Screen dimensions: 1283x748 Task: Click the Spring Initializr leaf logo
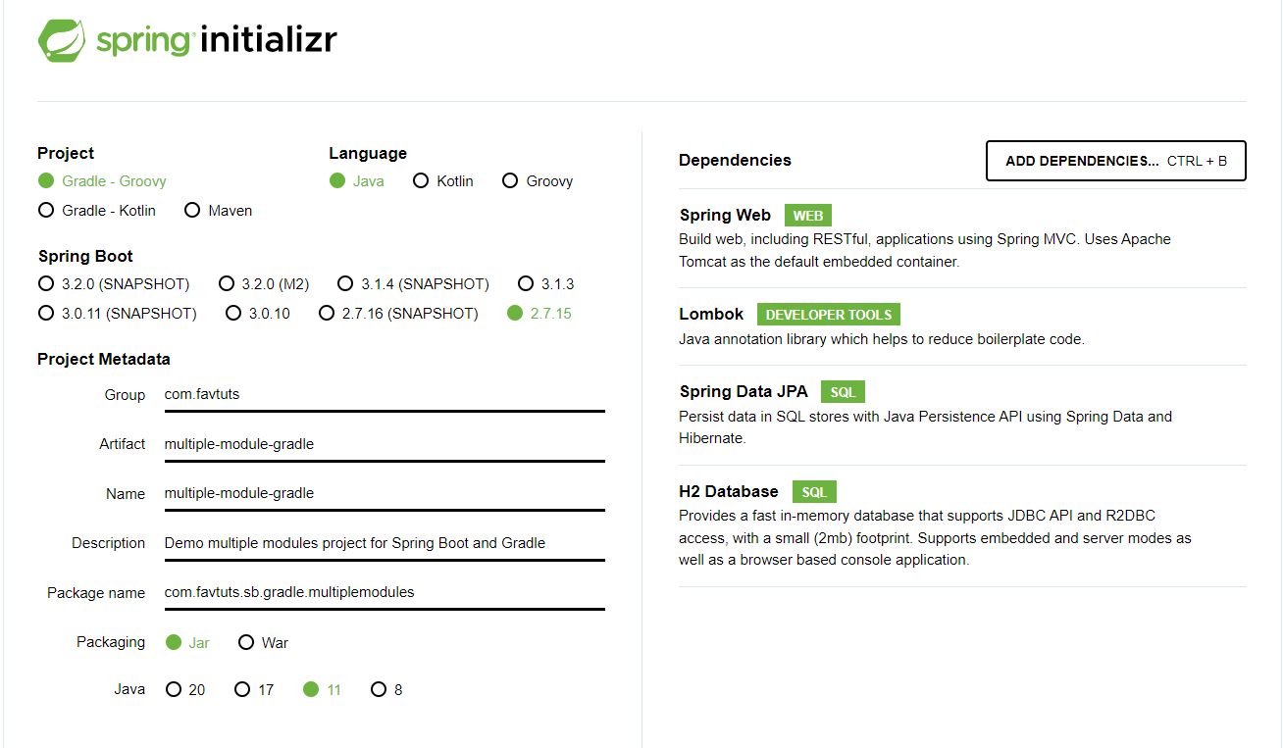(x=63, y=41)
